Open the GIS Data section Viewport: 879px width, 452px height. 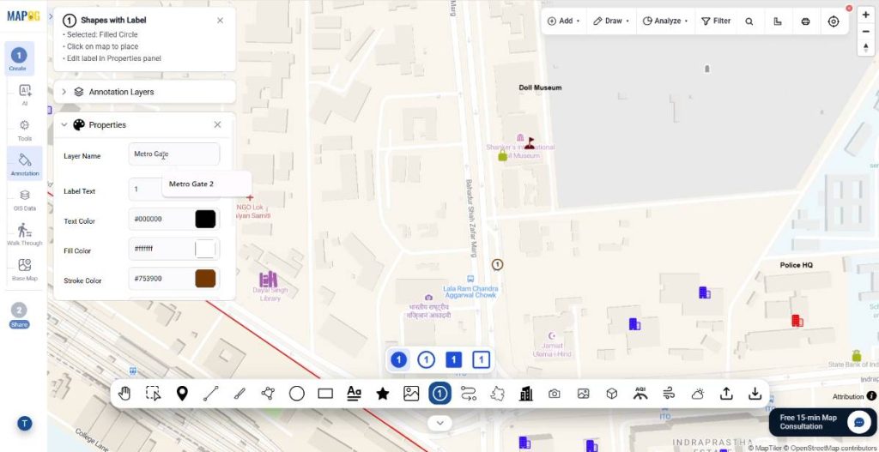pyautogui.click(x=25, y=200)
